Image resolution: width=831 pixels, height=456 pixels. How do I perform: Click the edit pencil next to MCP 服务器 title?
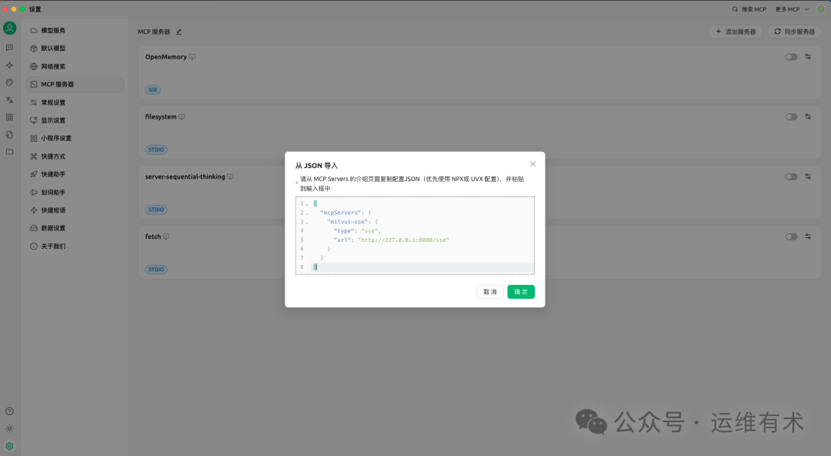coord(179,32)
